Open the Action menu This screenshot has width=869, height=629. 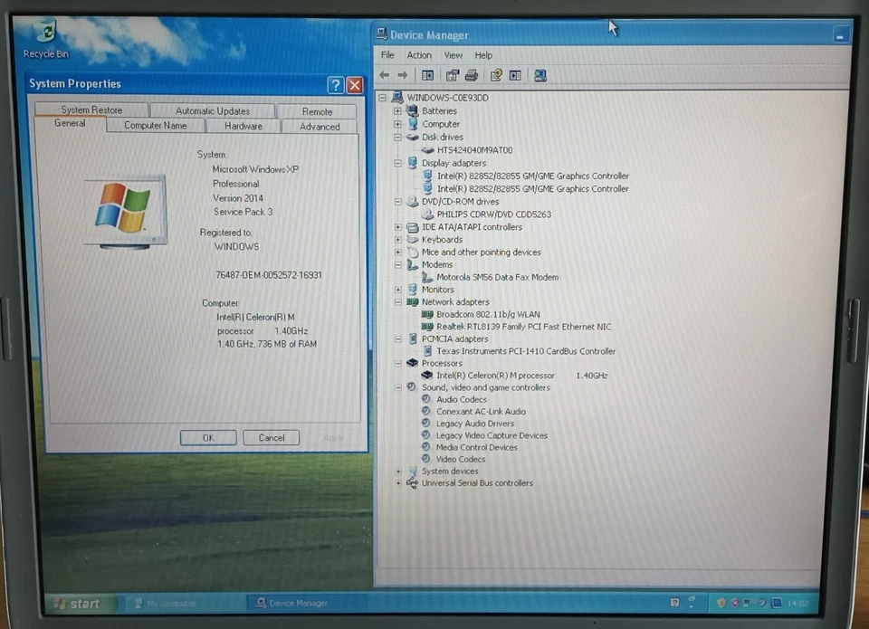(x=419, y=54)
